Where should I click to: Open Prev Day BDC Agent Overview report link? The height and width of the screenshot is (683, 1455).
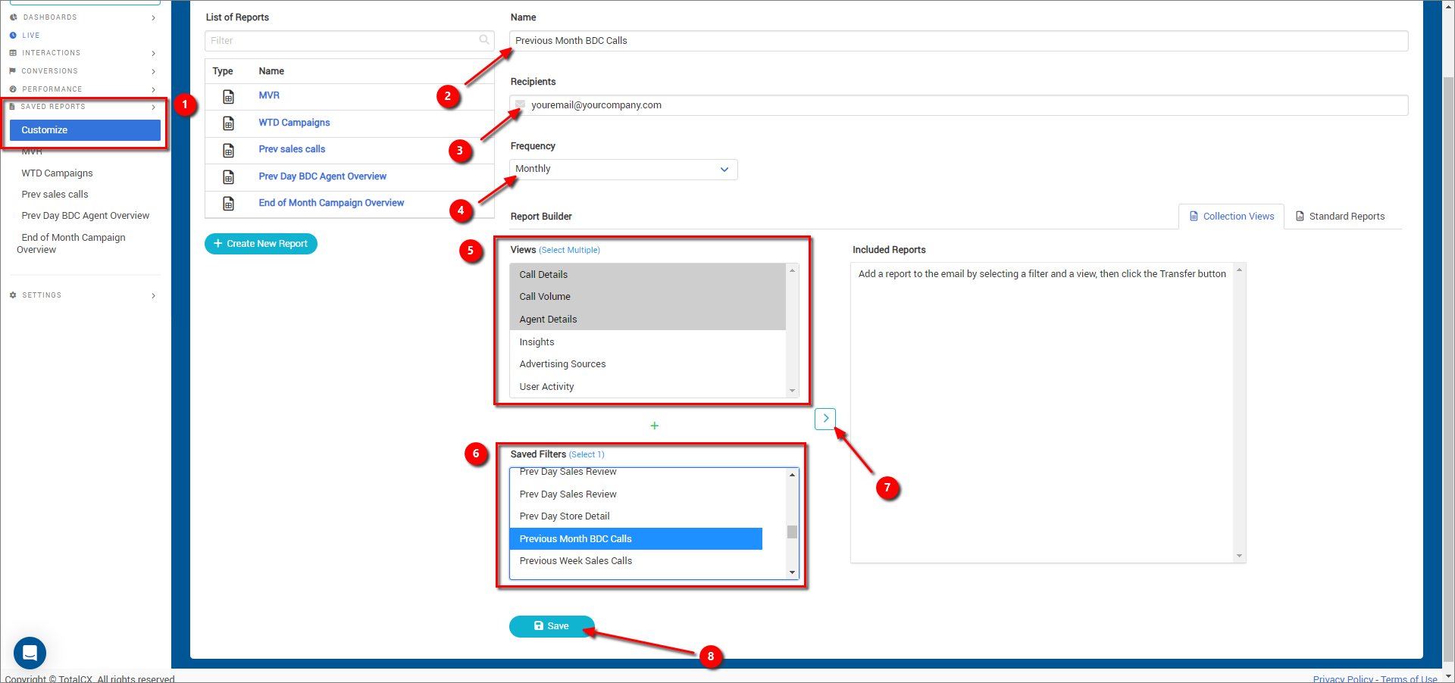pyautogui.click(x=322, y=176)
